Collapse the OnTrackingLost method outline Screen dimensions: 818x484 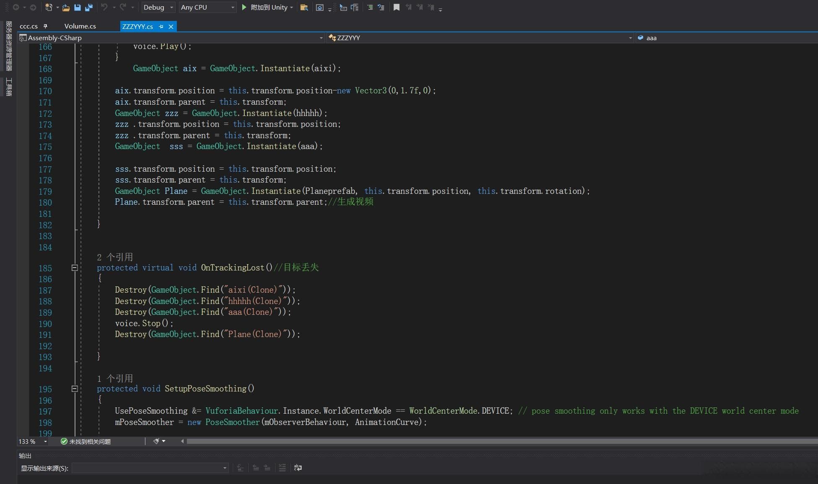[75, 268]
